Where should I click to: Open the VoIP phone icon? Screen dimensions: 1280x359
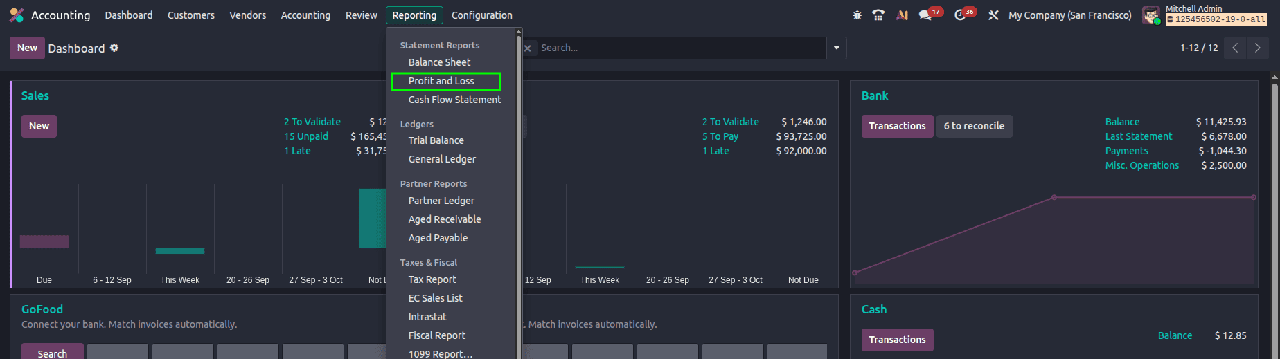(x=878, y=15)
